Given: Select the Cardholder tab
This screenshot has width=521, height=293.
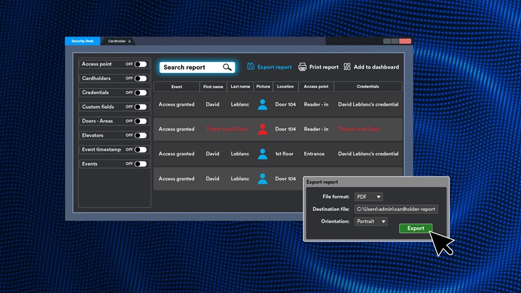Looking at the screenshot, I should (x=117, y=42).
